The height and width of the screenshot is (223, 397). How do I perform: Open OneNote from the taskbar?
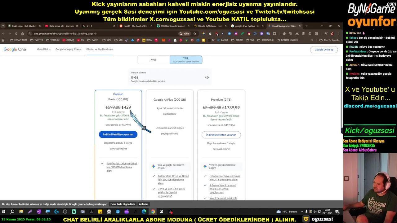pyautogui.click(x=39, y=212)
